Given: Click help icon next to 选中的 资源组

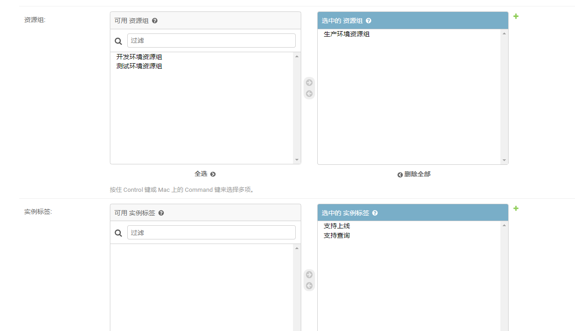Looking at the screenshot, I should pos(369,21).
